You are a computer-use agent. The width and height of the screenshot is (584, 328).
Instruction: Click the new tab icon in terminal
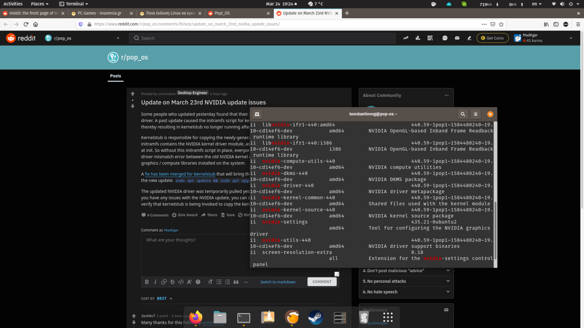[x=257, y=114]
